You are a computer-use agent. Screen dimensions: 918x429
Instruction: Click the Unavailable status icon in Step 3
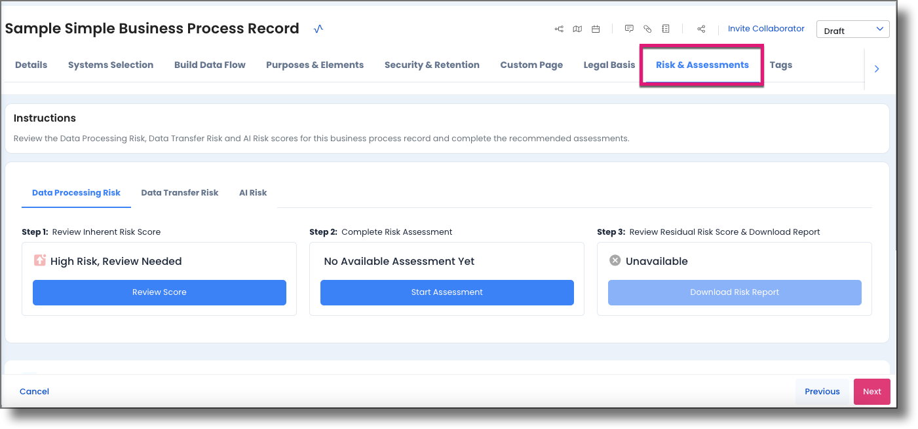(615, 260)
